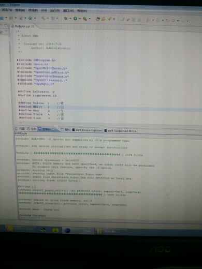Viewport: 202px width, 269px height.
Task: Close the Robot.cpp editor tab
Action: 33,26
